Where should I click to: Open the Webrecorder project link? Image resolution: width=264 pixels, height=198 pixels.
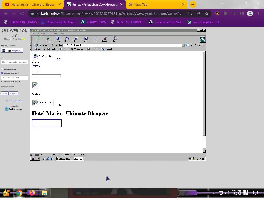[x=14, y=109]
